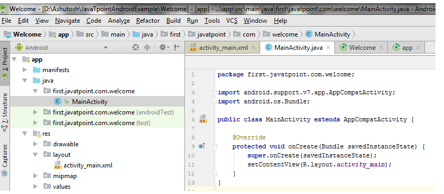Open the Navigate menu
This screenshot has height=194, width=444.
tap(67, 21)
